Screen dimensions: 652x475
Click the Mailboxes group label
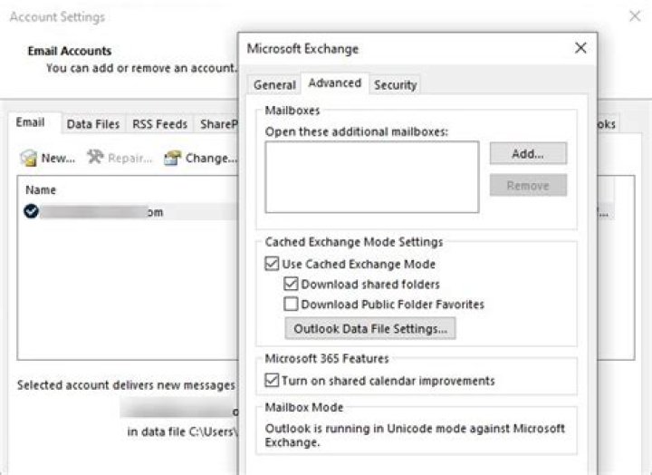tap(292, 111)
